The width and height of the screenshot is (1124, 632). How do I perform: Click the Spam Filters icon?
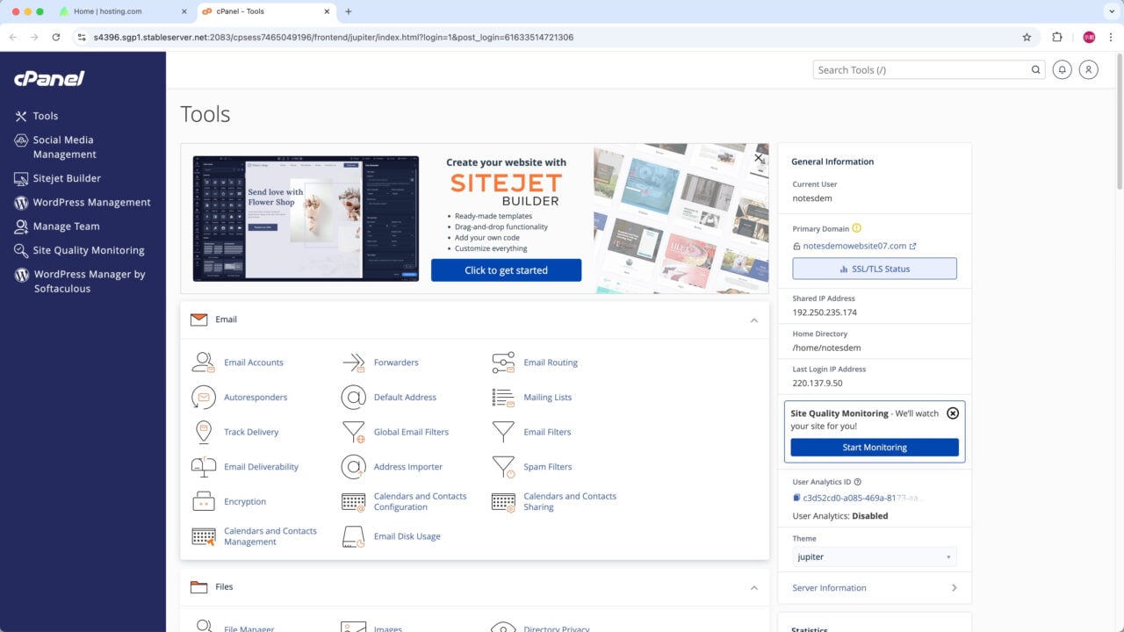point(503,466)
